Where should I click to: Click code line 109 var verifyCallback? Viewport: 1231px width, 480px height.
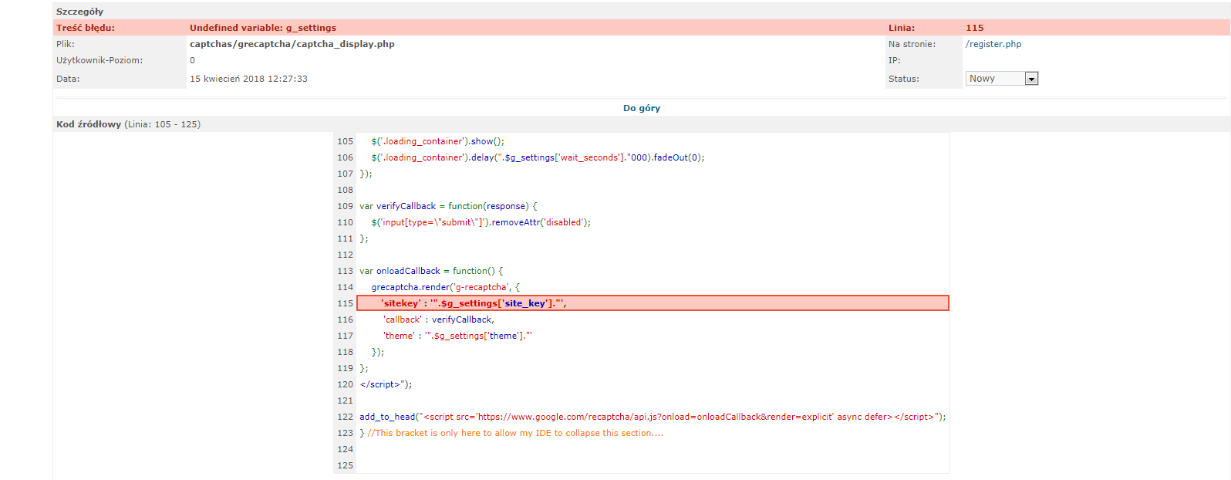448,206
